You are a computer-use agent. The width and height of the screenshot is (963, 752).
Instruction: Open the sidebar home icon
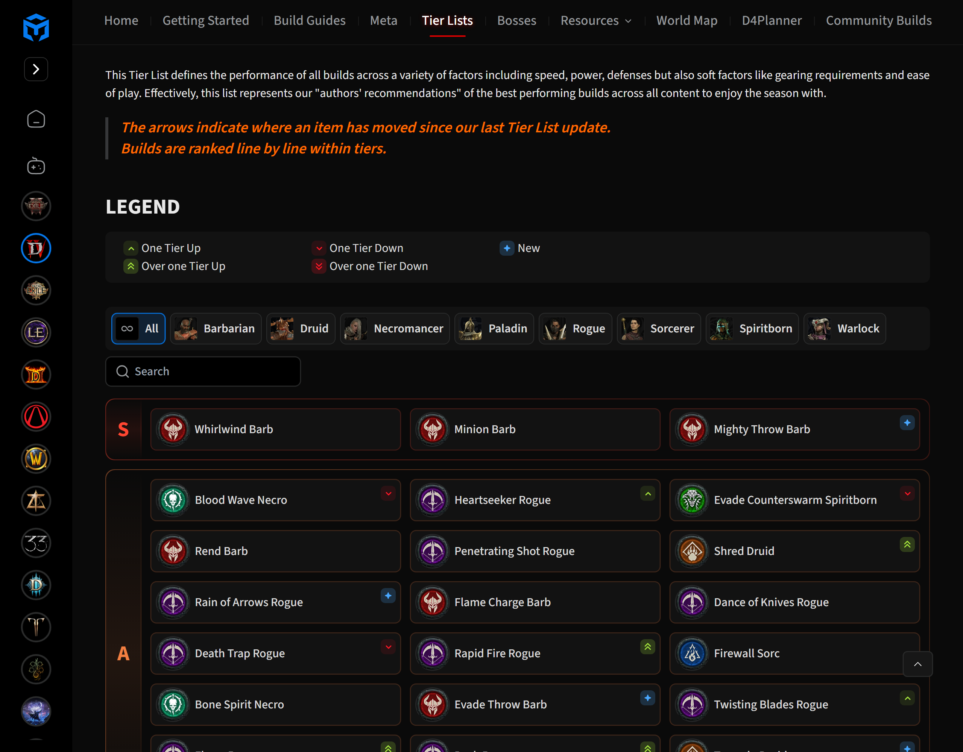[x=36, y=119]
